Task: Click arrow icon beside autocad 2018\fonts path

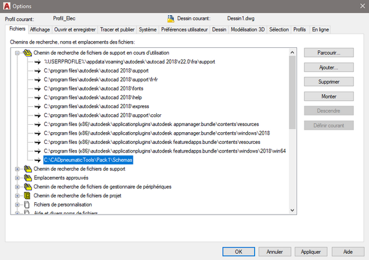Action: click(38, 89)
